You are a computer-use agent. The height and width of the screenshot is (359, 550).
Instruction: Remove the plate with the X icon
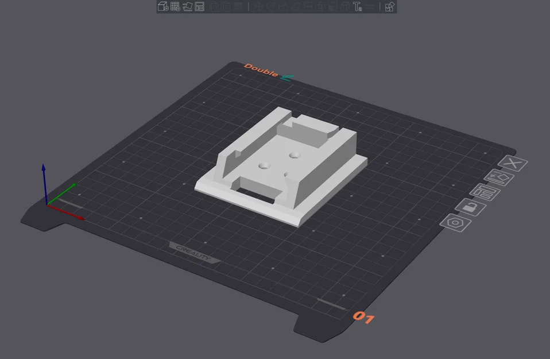point(513,163)
